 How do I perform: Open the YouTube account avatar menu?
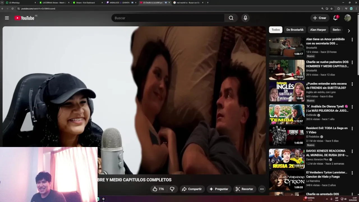(x=348, y=18)
